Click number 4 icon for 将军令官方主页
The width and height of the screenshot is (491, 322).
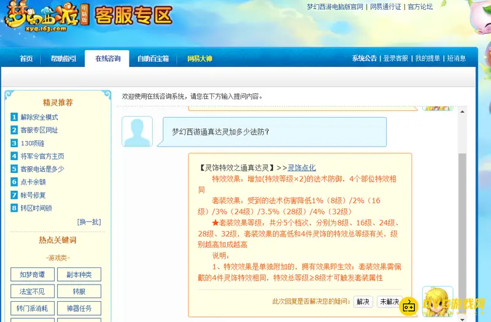pyautogui.click(x=14, y=156)
